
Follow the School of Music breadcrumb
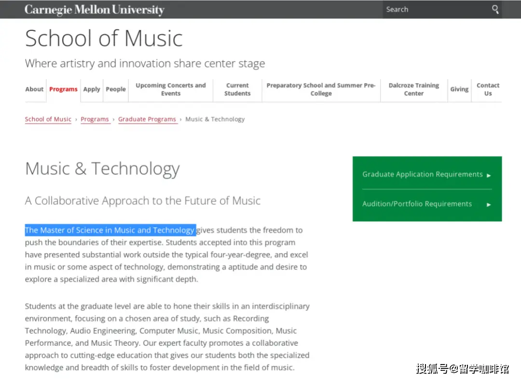(48, 119)
